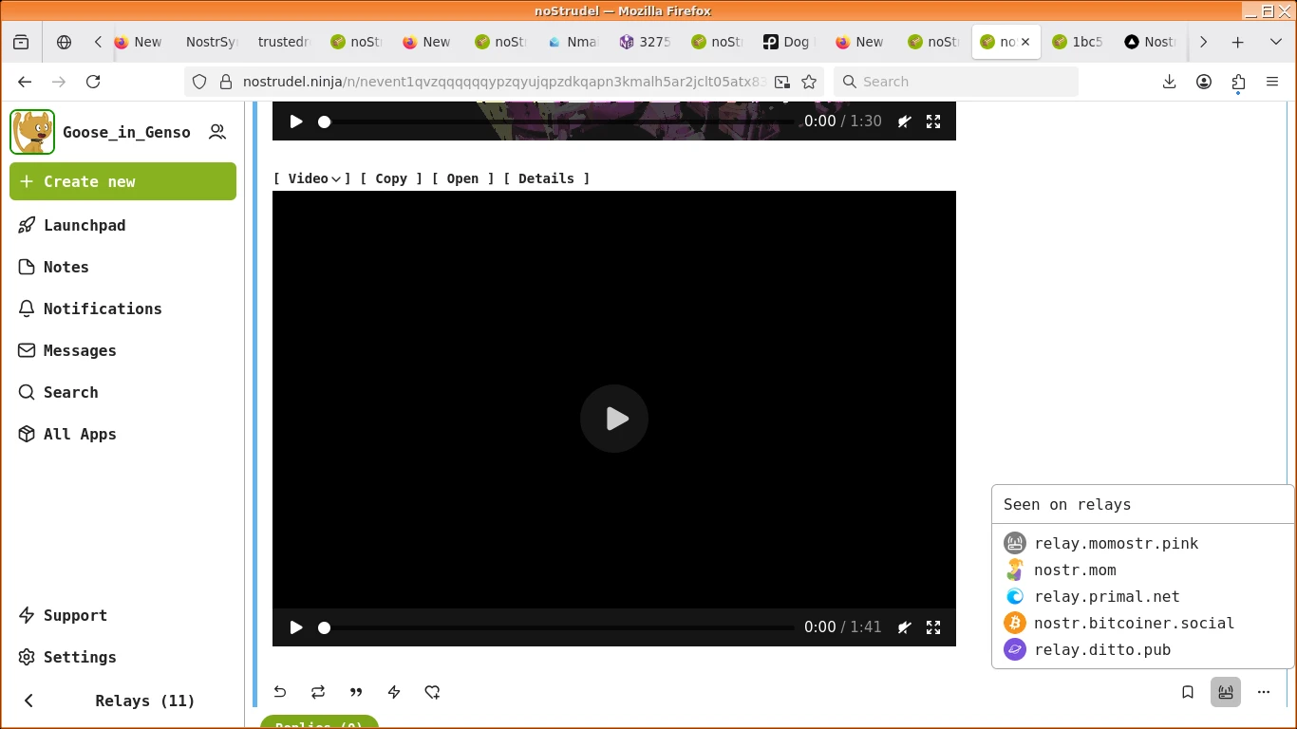The image size is (1297, 729).
Task: Open All Apps in the sidebar
Action: coord(122,434)
